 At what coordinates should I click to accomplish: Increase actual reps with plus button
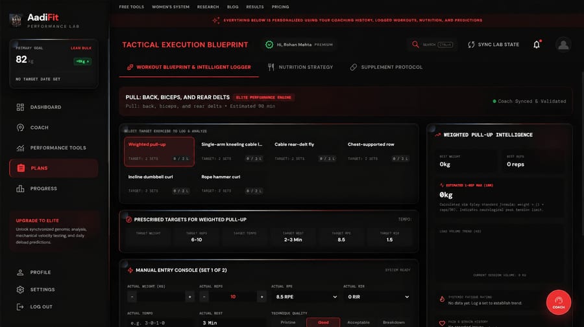262,297
